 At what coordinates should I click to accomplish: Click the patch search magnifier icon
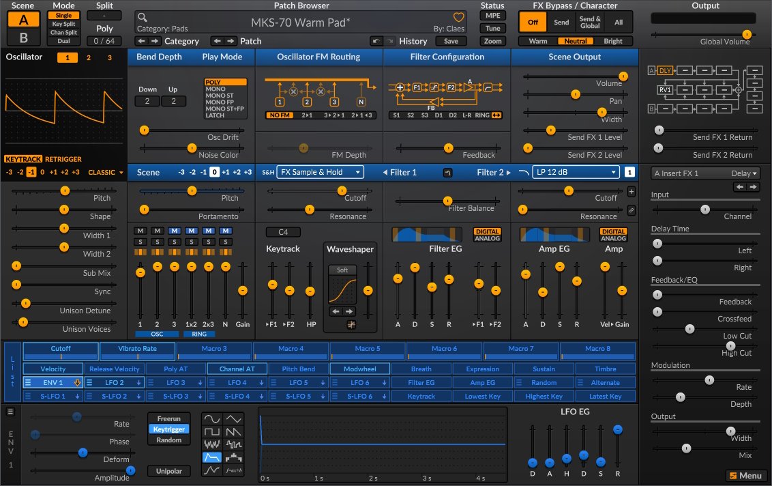tap(142, 18)
